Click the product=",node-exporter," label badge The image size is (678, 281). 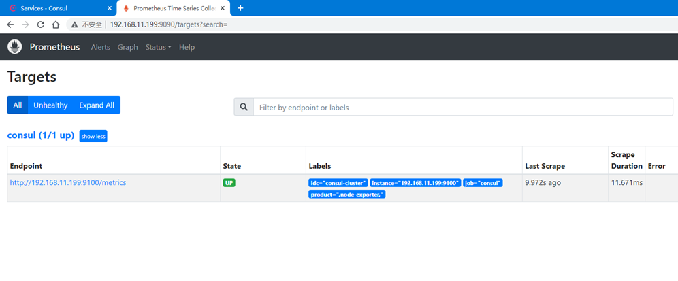coord(346,195)
